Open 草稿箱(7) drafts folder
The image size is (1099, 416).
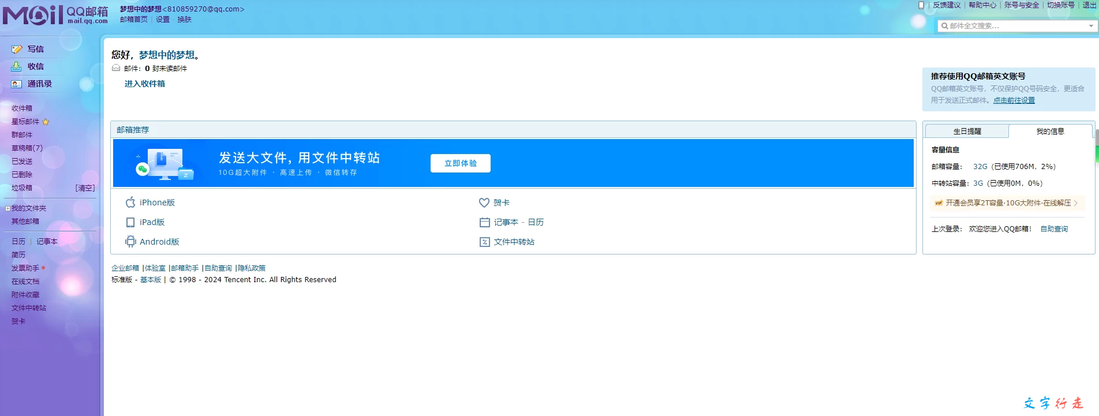(x=27, y=148)
